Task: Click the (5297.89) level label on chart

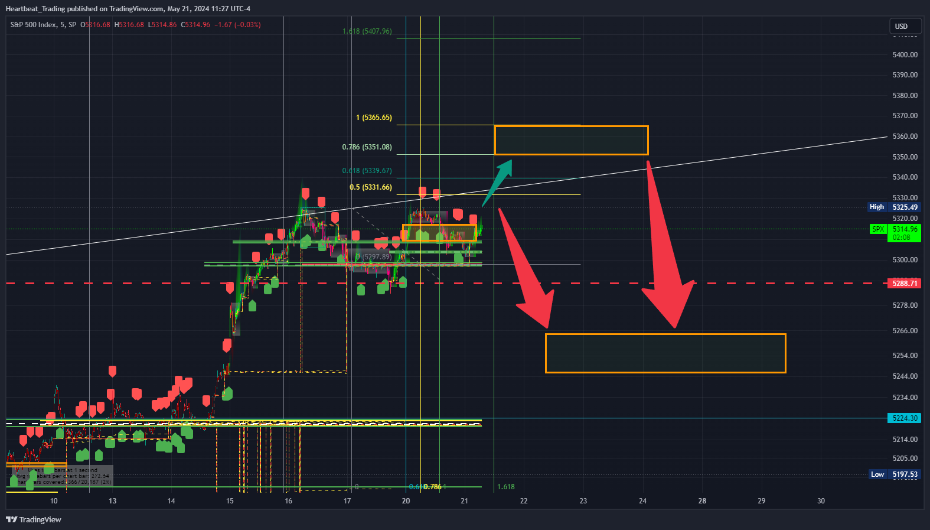Action: (x=377, y=257)
